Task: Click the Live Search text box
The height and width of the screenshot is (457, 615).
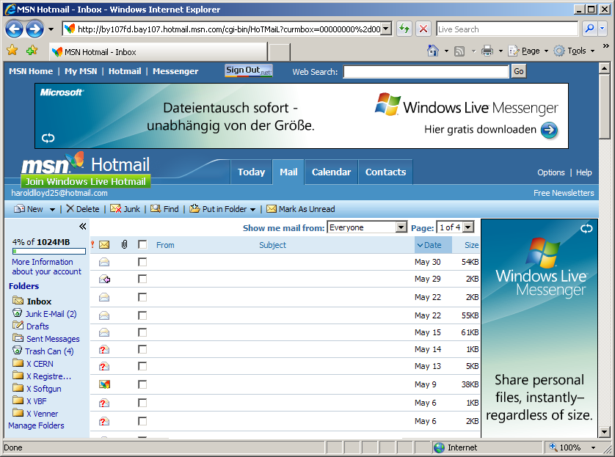Action: click(x=507, y=29)
